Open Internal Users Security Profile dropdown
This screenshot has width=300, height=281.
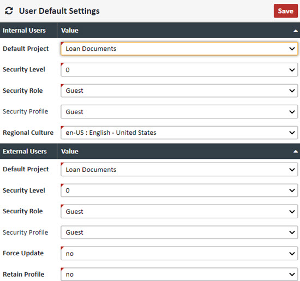coord(179,112)
